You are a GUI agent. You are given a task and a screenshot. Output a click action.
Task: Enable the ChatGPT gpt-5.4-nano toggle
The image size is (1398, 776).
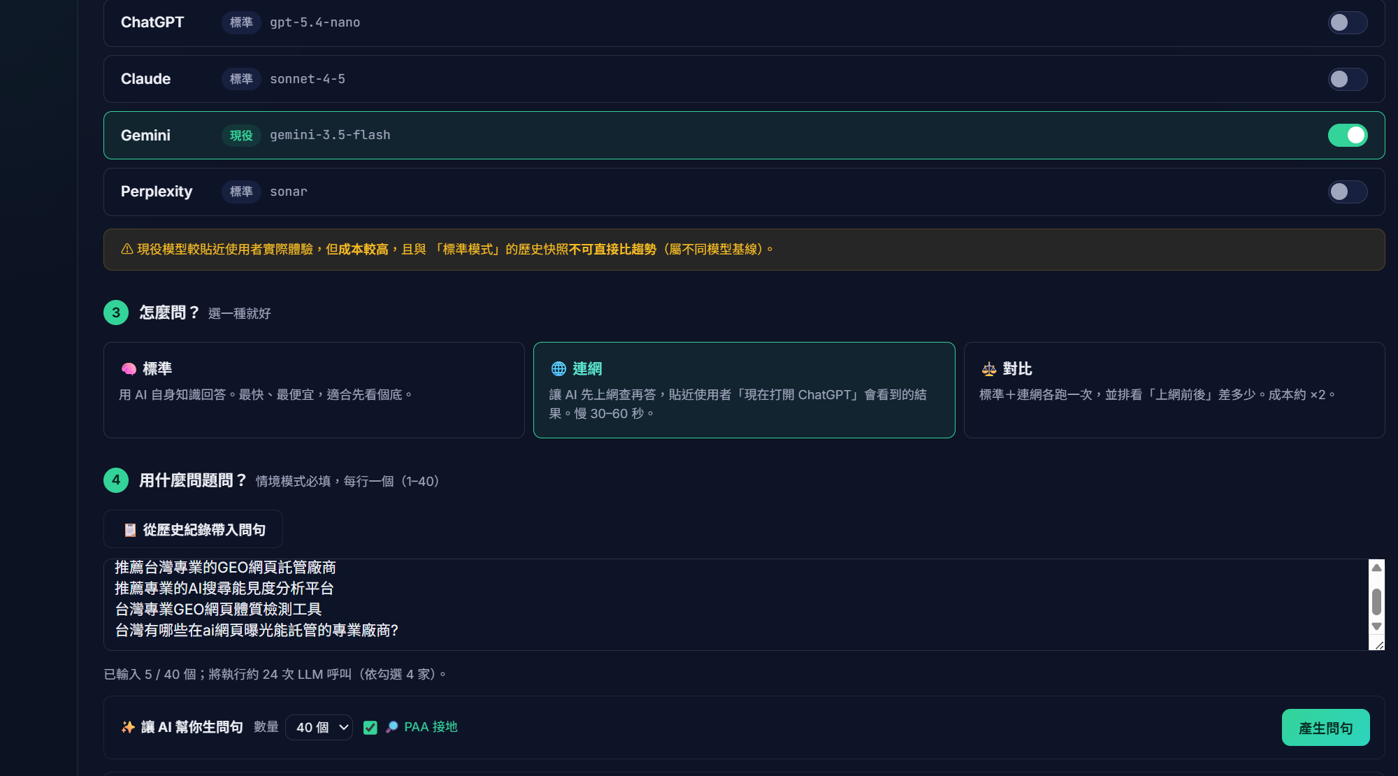click(x=1347, y=22)
